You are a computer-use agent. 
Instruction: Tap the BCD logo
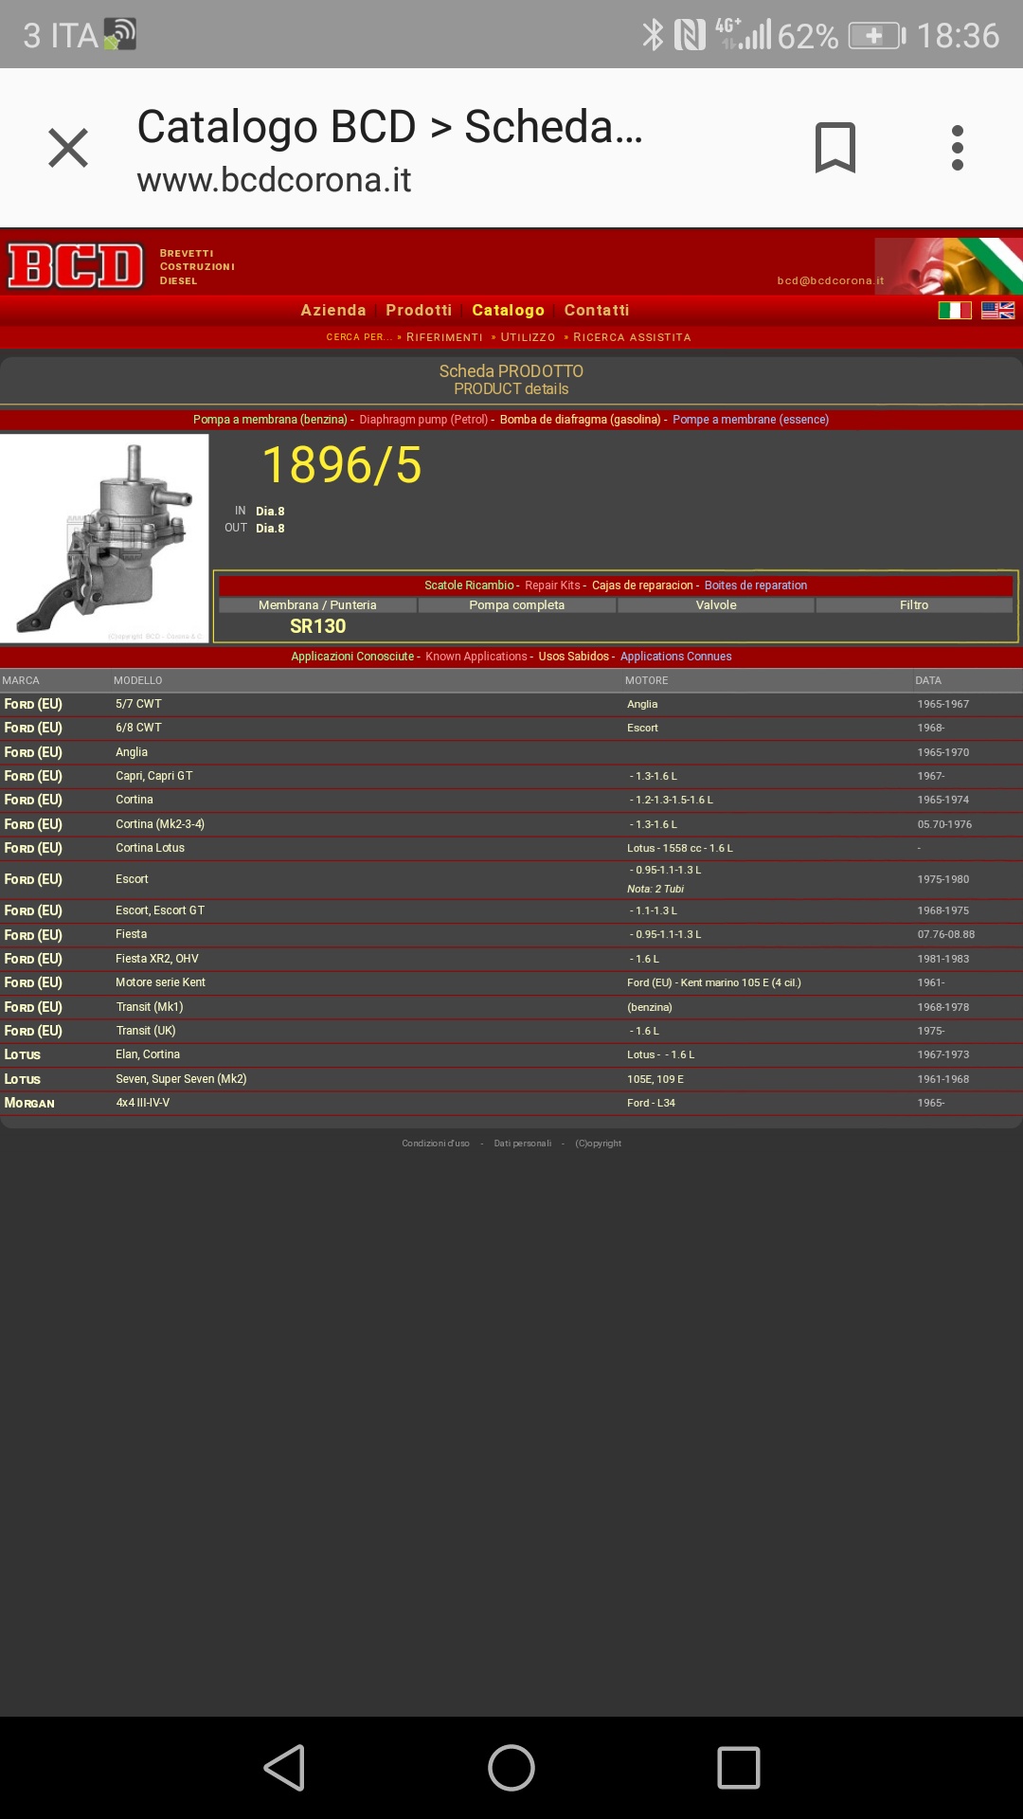(x=76, y=266)
